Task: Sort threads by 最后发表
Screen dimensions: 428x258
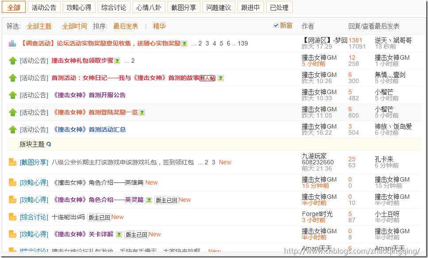Action: point(126,26)
